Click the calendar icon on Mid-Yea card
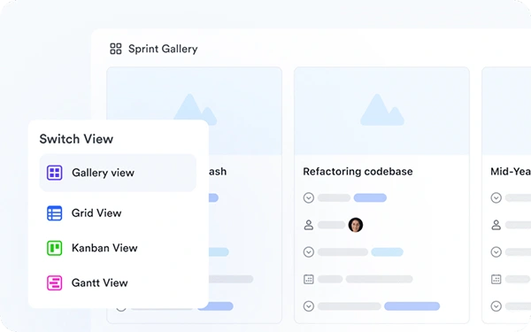The width and height of the screenshot is (531, 332). [x=496, y=279]
